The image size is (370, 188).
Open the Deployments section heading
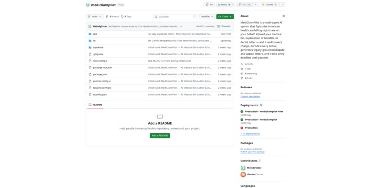pyautogui.click(x=249, y=105)
